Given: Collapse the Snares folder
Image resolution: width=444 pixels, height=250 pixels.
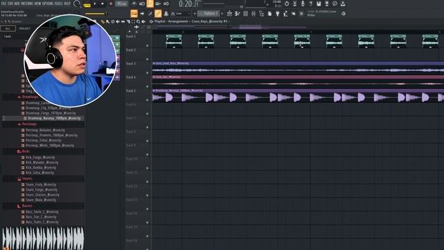Looking at the screenshot, I should [25, 178].
